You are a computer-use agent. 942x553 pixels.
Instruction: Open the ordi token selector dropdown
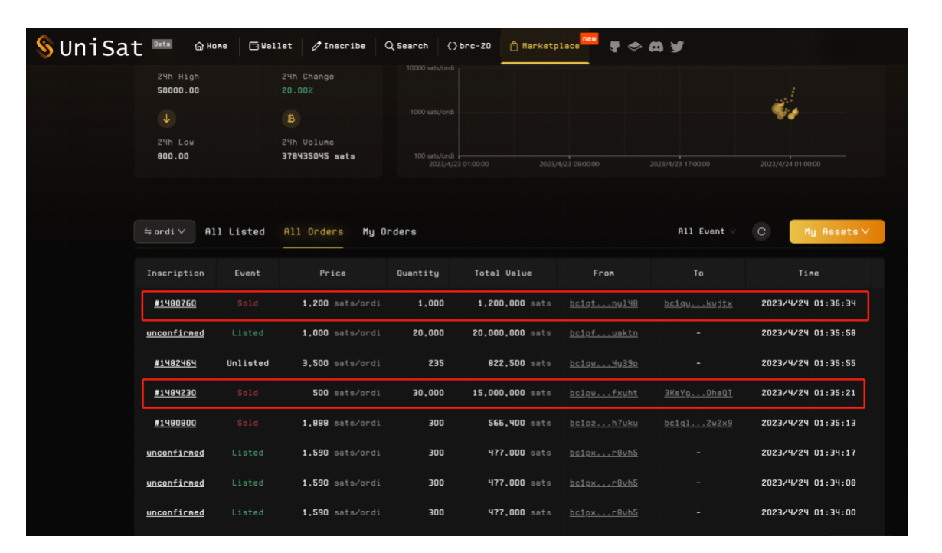pyautogui.click(x=165, y=232)
